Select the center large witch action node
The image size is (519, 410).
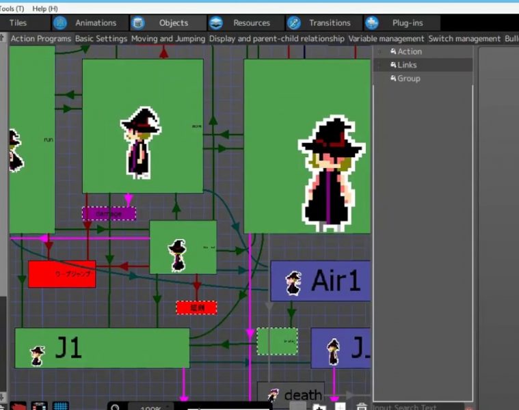(143, 126)
